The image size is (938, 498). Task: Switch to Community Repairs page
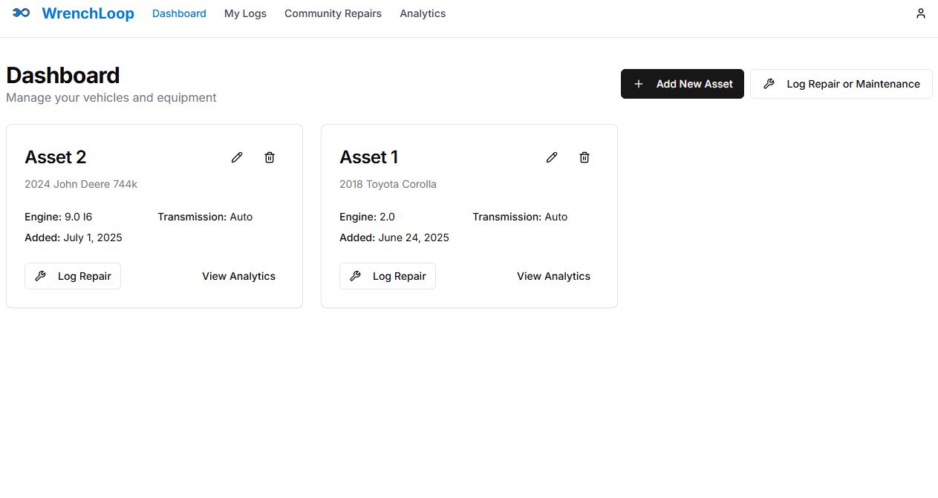[333, 13]
